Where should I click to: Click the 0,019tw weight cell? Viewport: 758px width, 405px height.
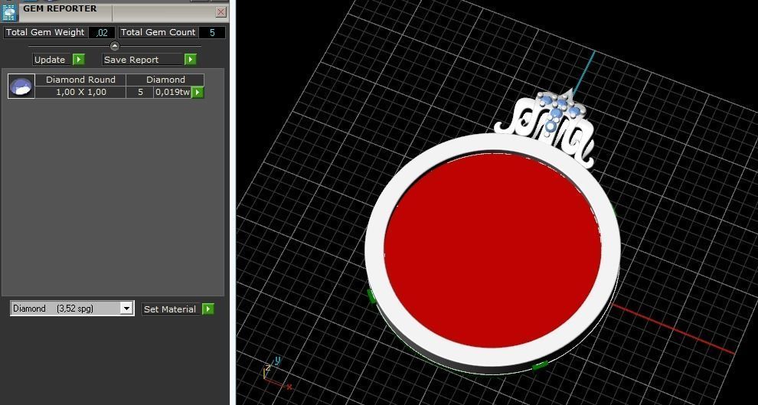(x=172, y=93)
